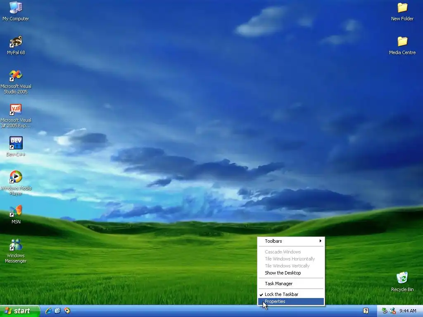Toggle Lock the Taskbar option

[291, 294]
